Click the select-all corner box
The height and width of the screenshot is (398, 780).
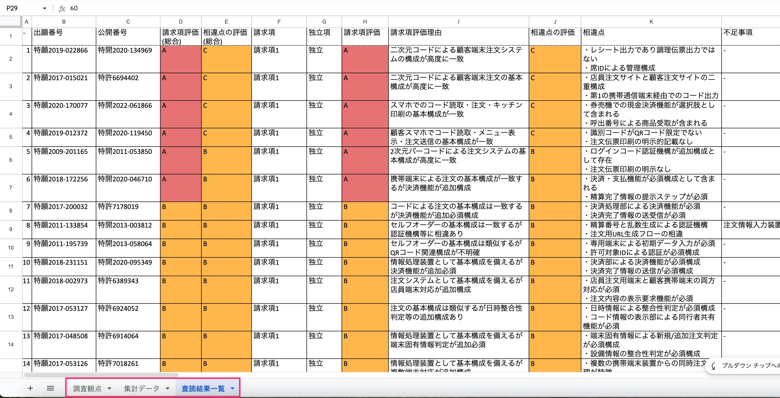11,22
